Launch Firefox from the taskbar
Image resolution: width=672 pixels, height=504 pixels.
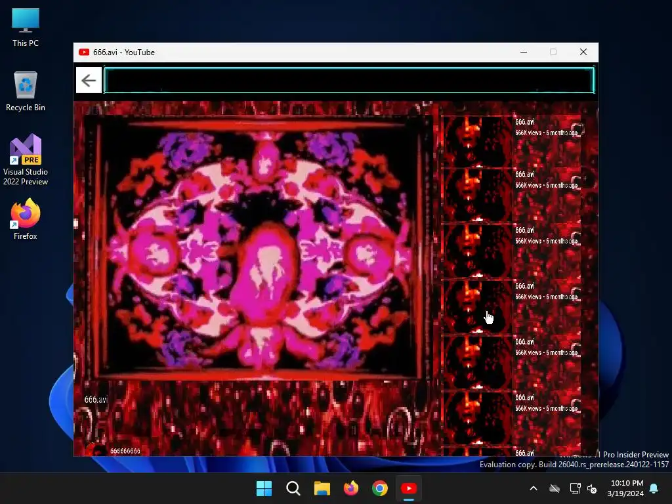pos(351,488)
